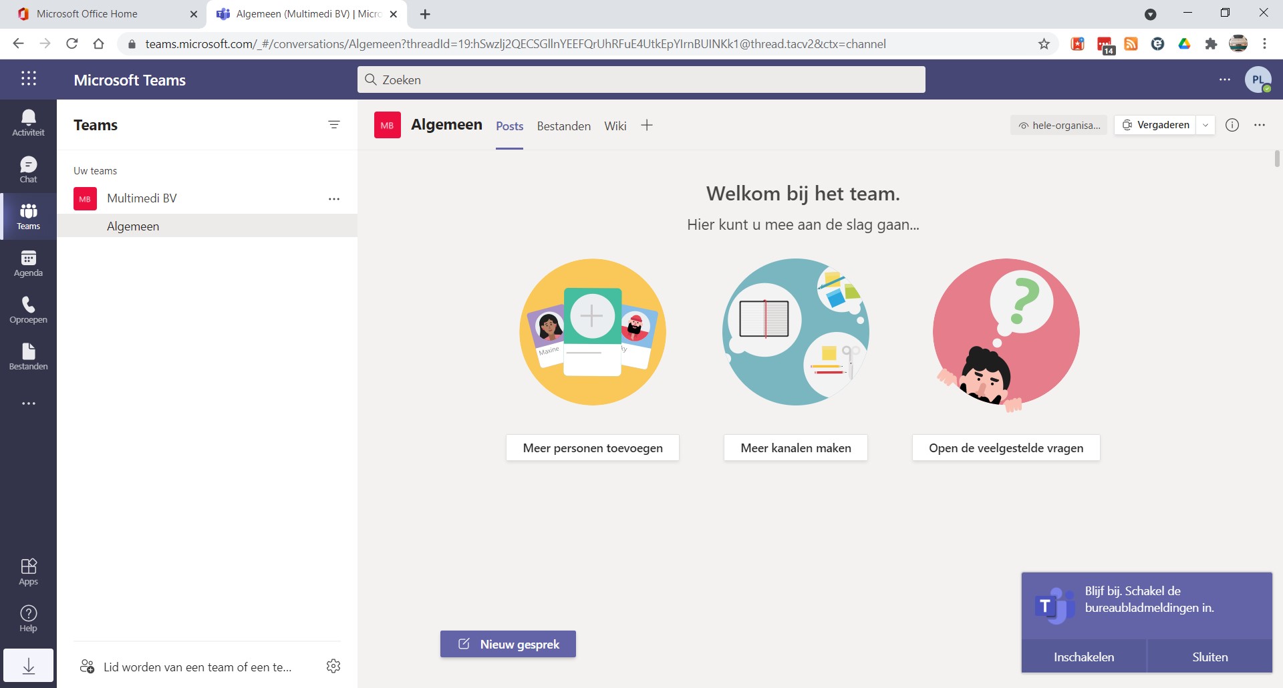This screenshot has height=688, width=1283.
Task: Open the Help question mark icon
Action: pos(28,619)
